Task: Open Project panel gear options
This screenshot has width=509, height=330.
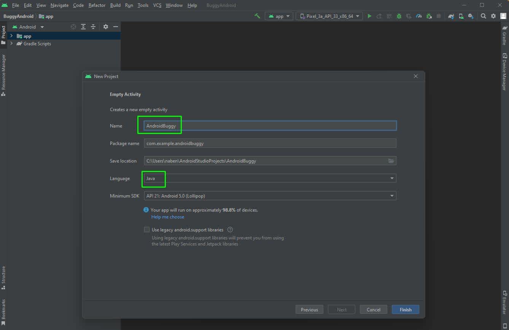Action: (x=106, y=27)
